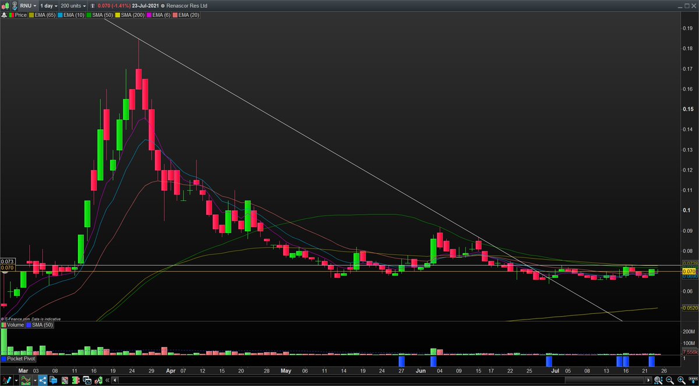This screenshot has height=386, width=699.
Task: Click the blue share icon
Action: (x=43, y=380)
